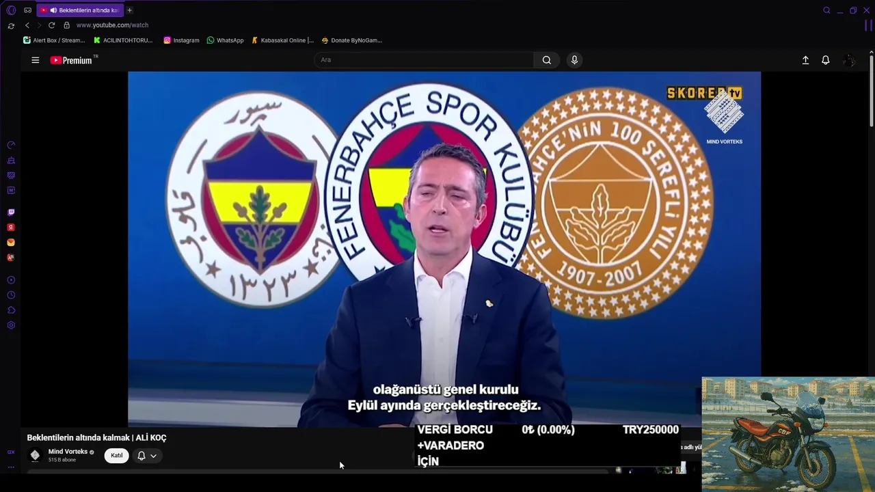Viewport: 875px width, 492px height.
Task: Open a new tab with plus button
Action: click(129, 10)
